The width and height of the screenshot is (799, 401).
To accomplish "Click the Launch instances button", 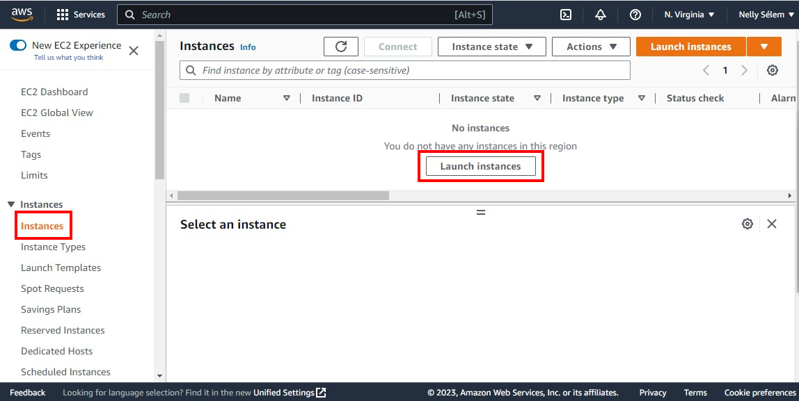I will pyautogui.click(x=690, y=47).
